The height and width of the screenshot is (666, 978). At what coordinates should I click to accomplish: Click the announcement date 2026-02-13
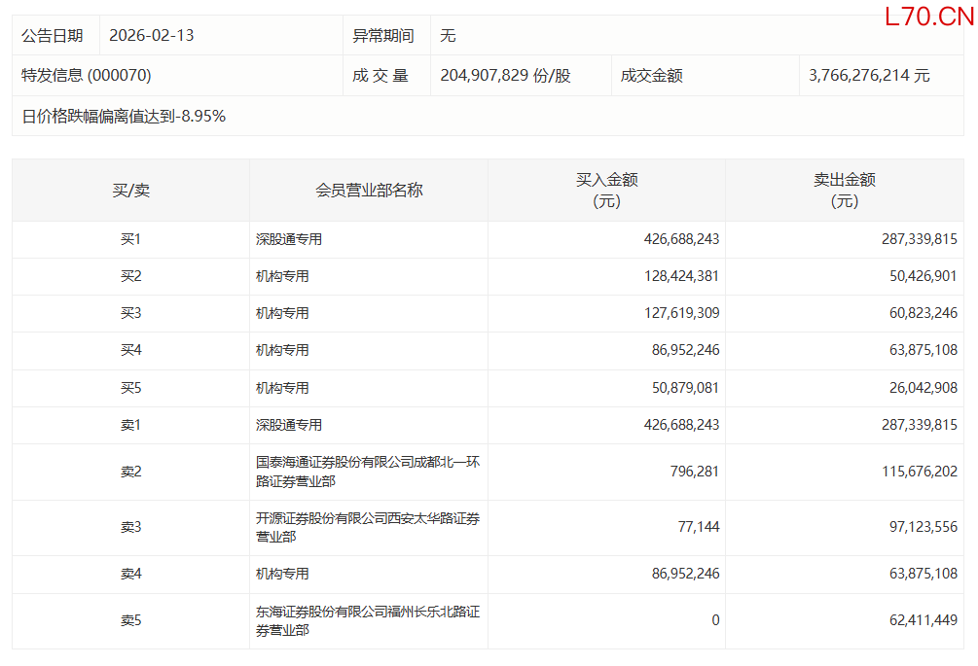click(151, 35)
